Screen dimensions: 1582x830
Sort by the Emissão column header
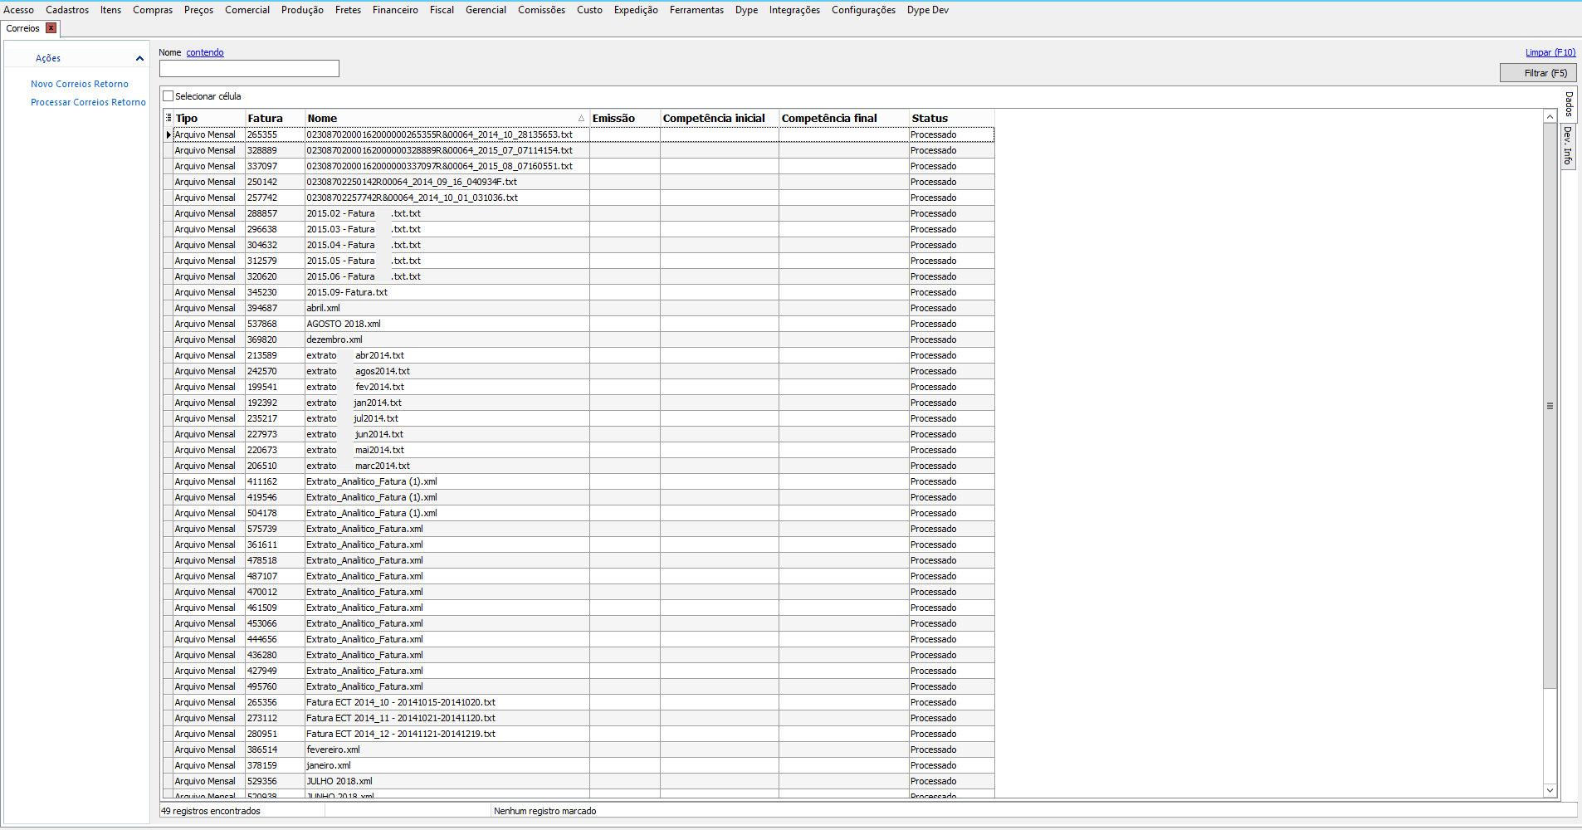625,118
